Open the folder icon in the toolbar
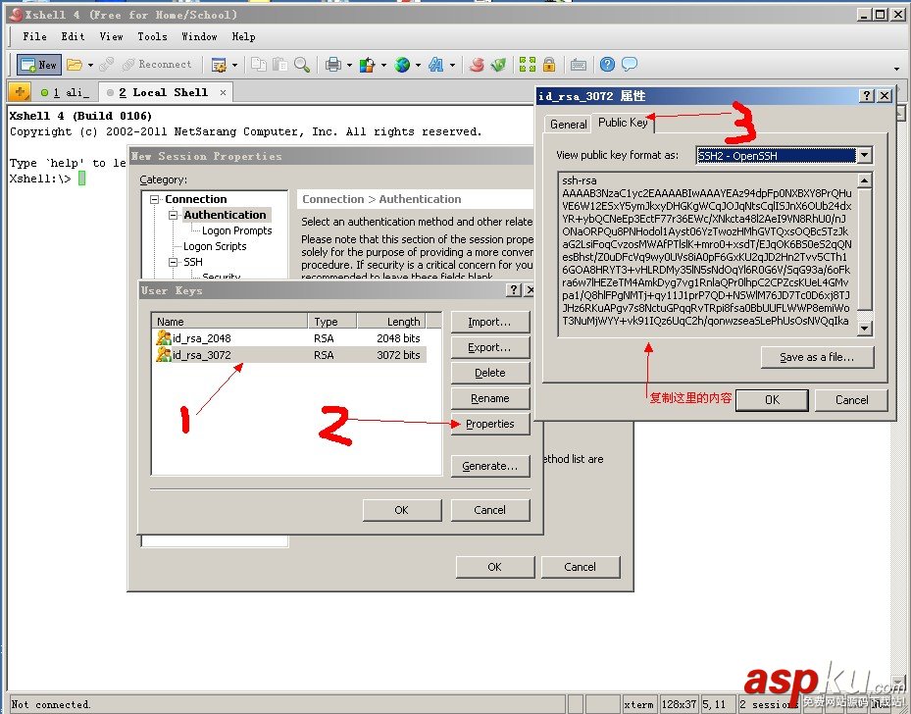The image size is (911, 714). (75, 65)
